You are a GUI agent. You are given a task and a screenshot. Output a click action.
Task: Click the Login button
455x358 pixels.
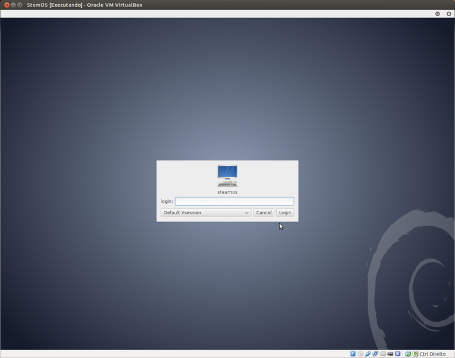(x=285, y=212)
